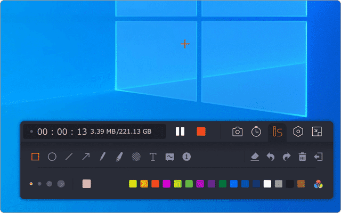Undo the last annotation
The width and height of the screenshot is (341, 213).
(271, 157)
